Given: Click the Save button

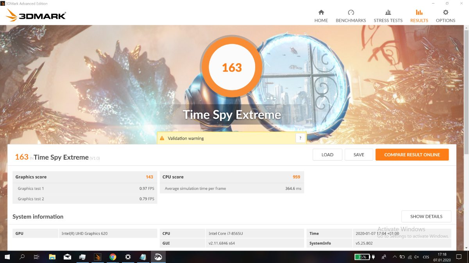Looking at the screenshot, I should pyautogui.click(x=358, y=155).
